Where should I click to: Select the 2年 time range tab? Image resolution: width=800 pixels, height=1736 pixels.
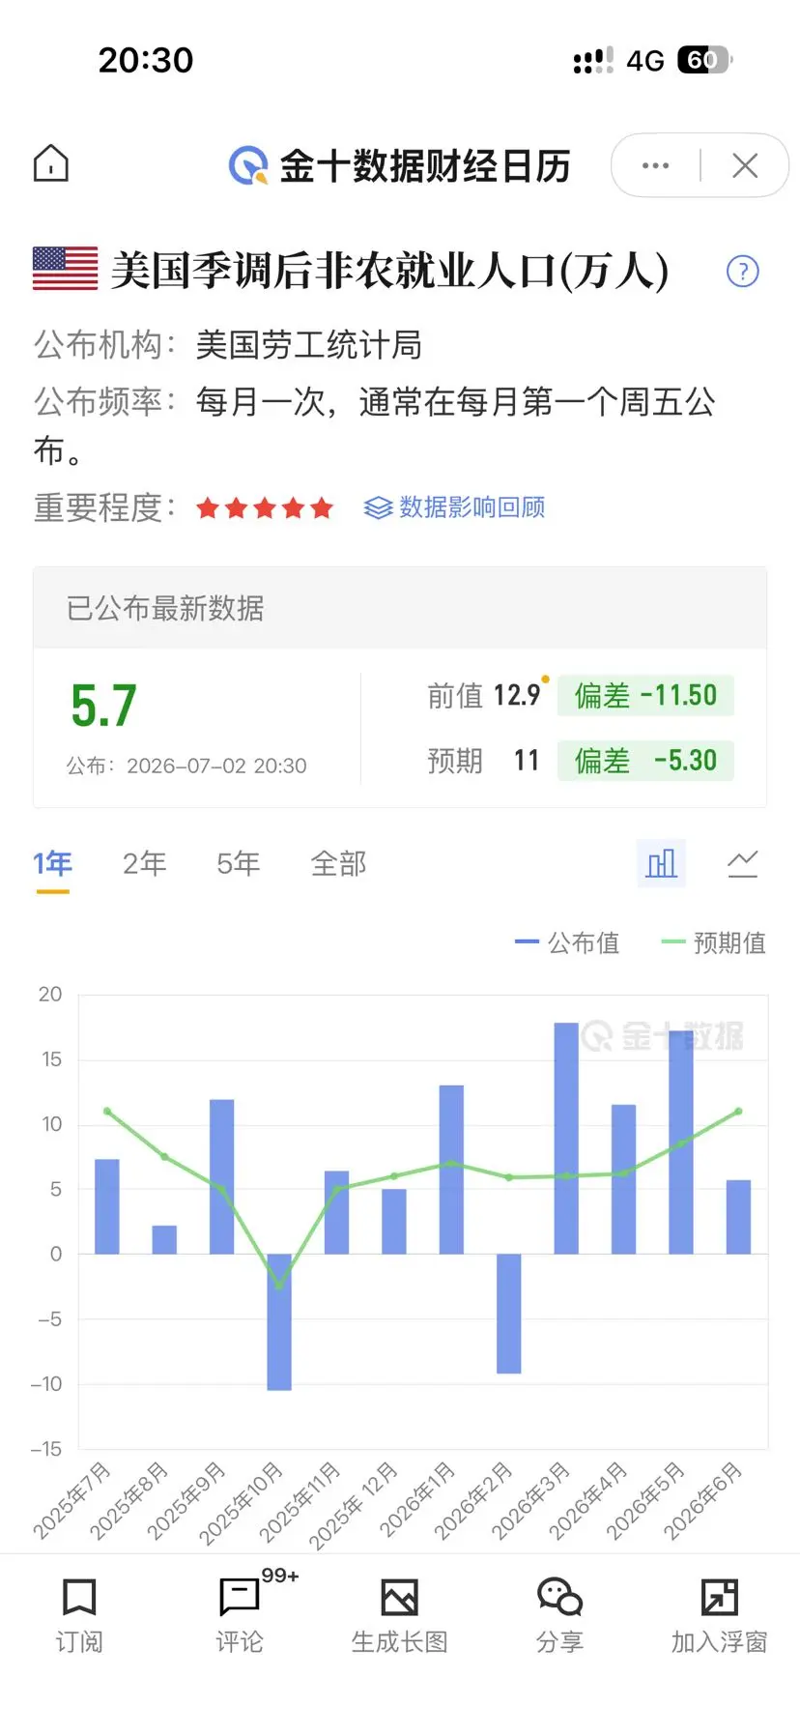pyautogui.click(x=145, y=863)
